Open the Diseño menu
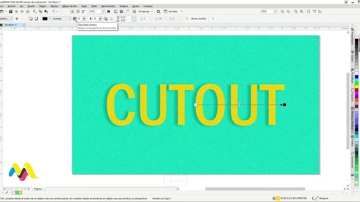 (x=31, y=6)
